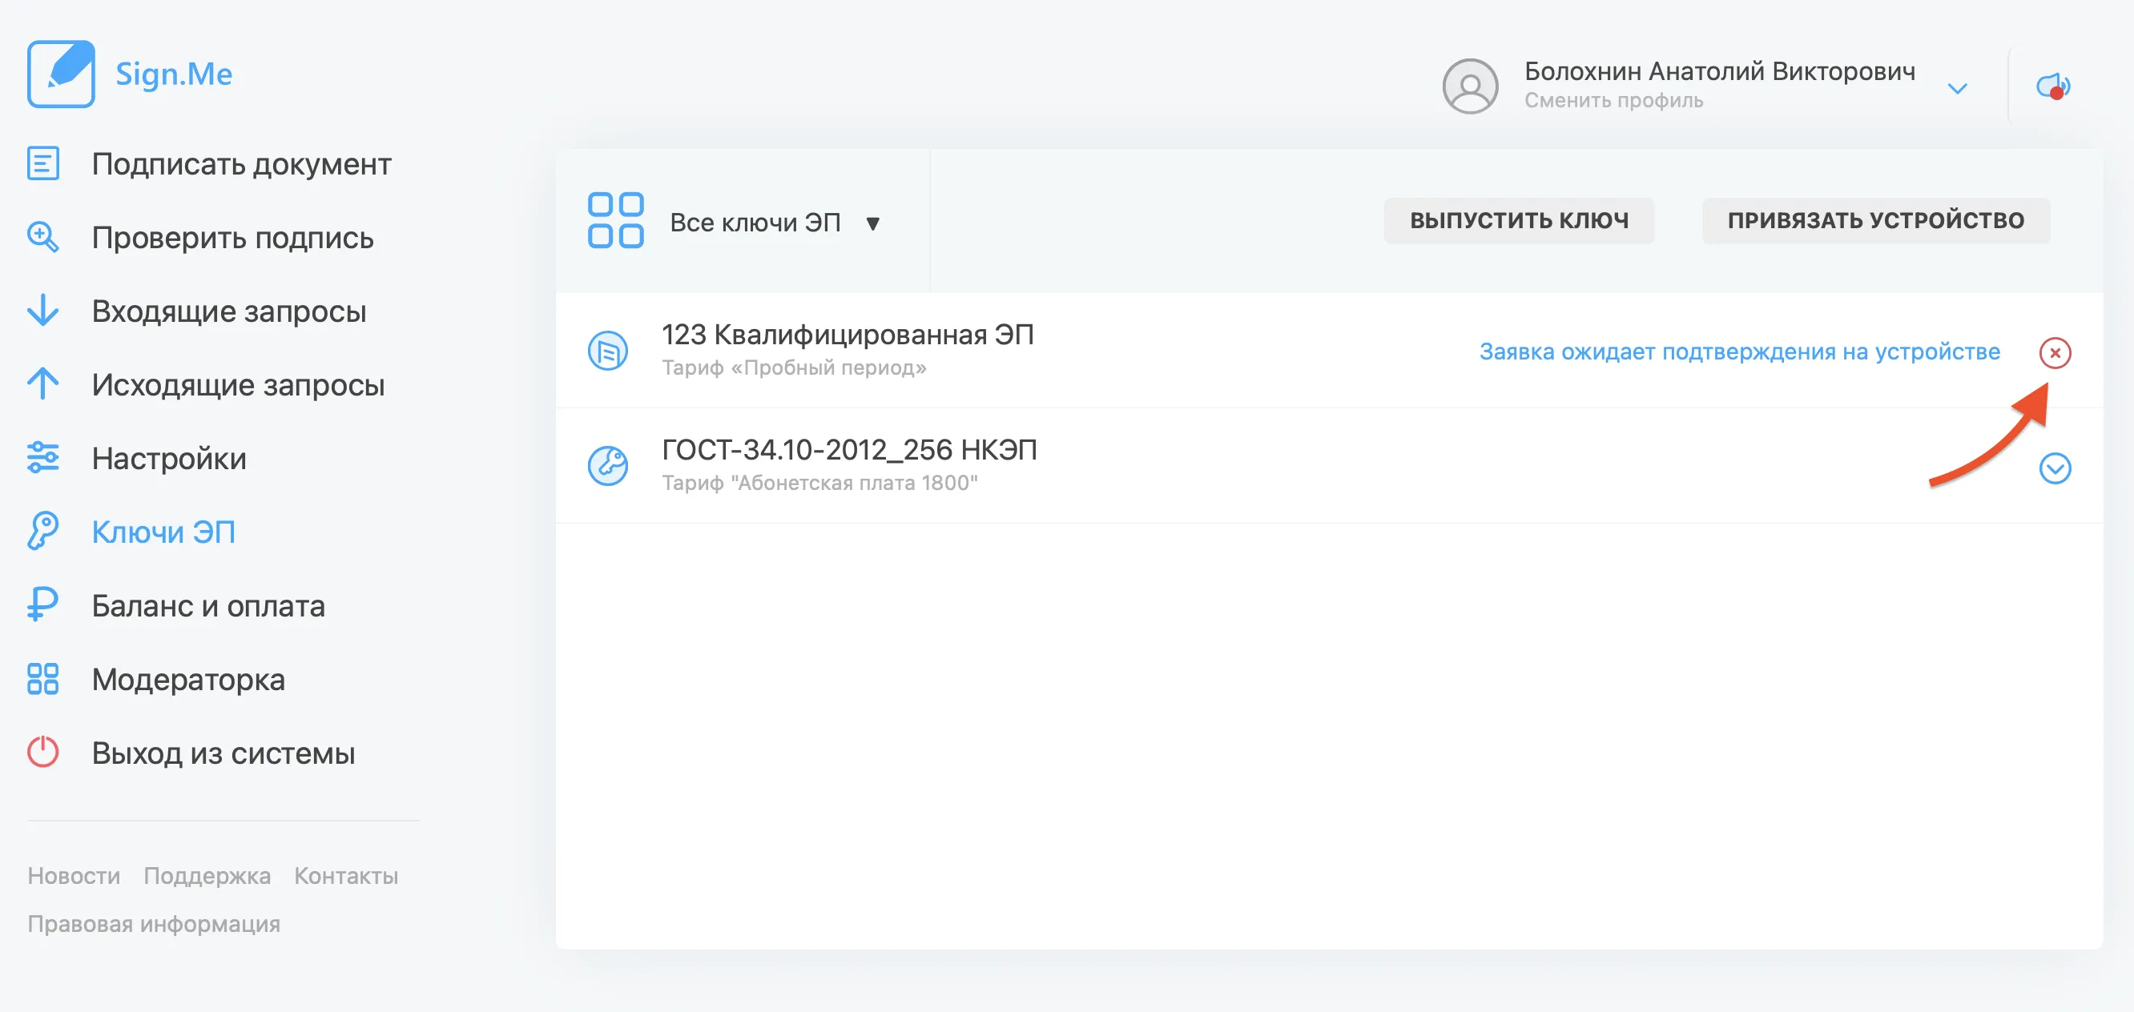Open notifications megaphone icon
The image size is (2134, 1012).
point(2054,86)
